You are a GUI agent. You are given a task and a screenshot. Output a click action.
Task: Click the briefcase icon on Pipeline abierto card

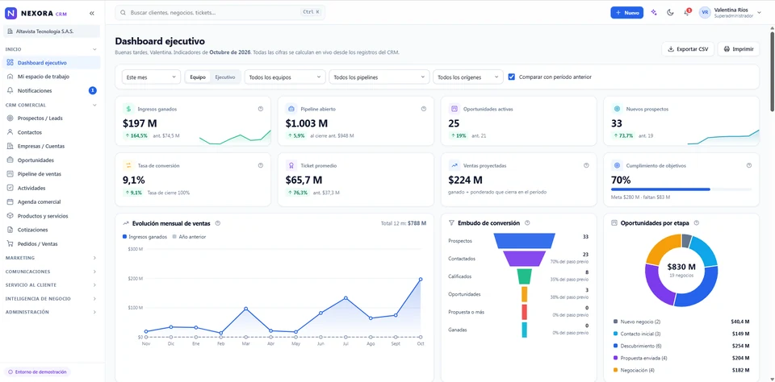(291, 109)
